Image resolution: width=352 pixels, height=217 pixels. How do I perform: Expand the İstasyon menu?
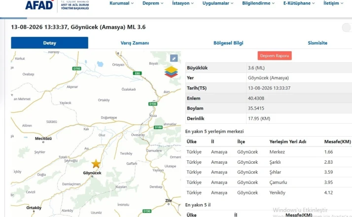pos(183,3)
